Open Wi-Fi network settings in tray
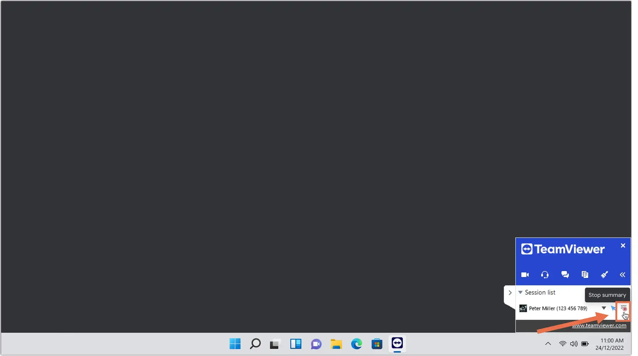 tap(562, 344)
